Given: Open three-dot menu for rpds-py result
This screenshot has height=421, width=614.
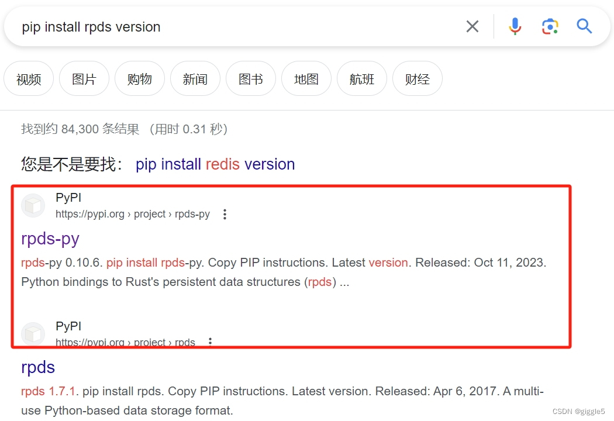Looking at the screenshot, I should [225, 214].
